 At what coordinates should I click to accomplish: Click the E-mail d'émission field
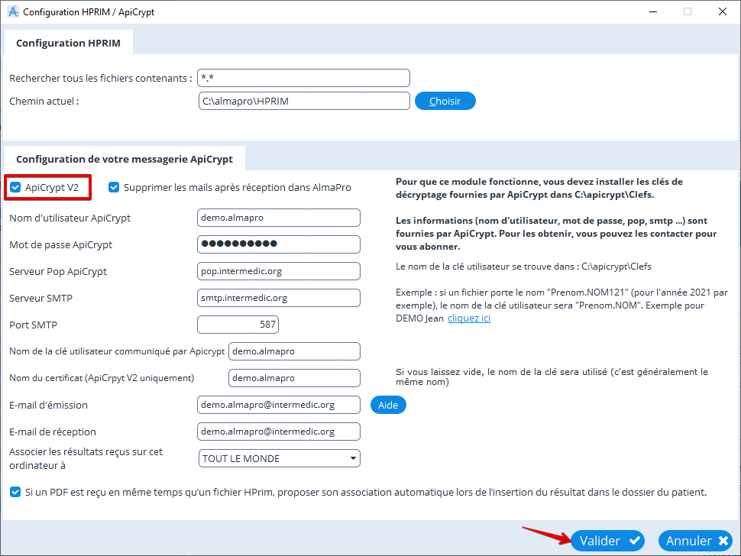point(278,405)
